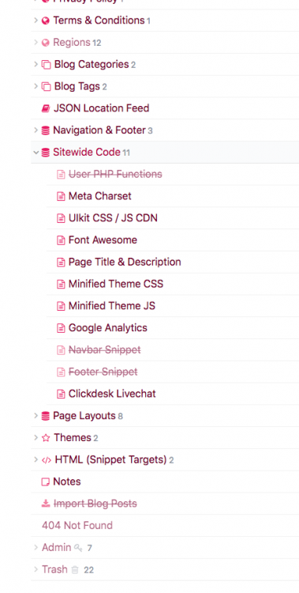Click the faded globe icon beside Regions
The width and height of the screenshot is (299, 593).
point(45,43)
